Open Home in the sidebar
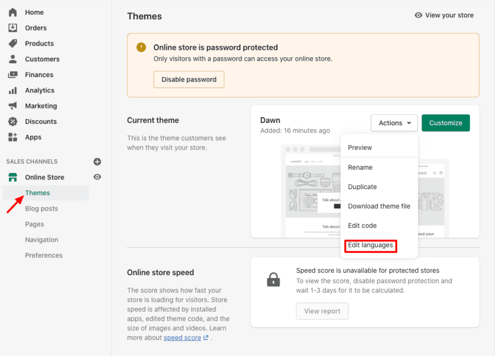Image resolution: width=495 pixels, height=356 pixels. (35, 12)
